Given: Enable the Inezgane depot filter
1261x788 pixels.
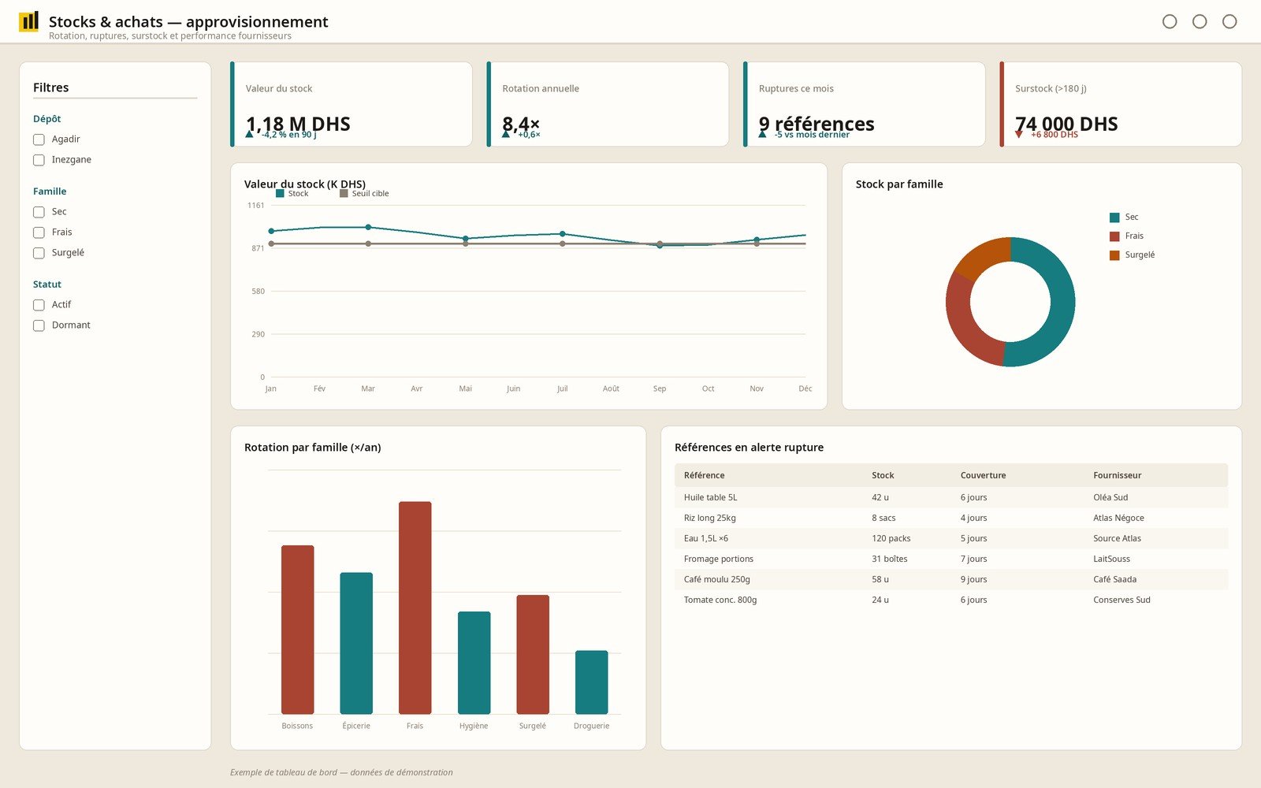Looking at the screenshot, I should coord(39,160).
